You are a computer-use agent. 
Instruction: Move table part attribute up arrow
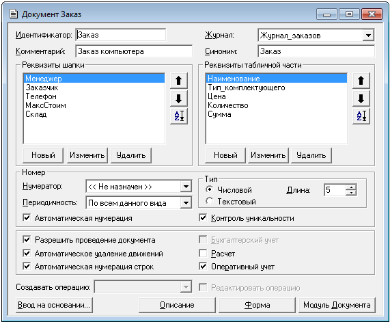tap(361, 81)
